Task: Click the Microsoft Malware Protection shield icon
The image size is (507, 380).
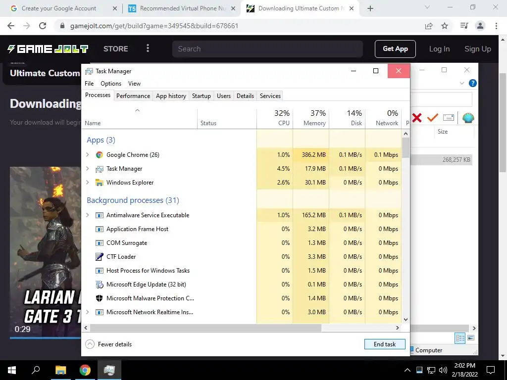Action: (x=99, y=298)
